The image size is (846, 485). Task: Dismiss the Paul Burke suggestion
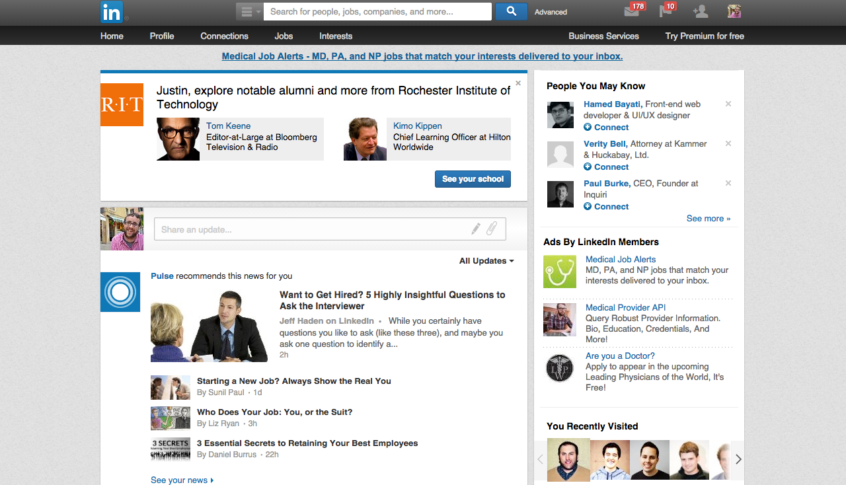[728, 183]
